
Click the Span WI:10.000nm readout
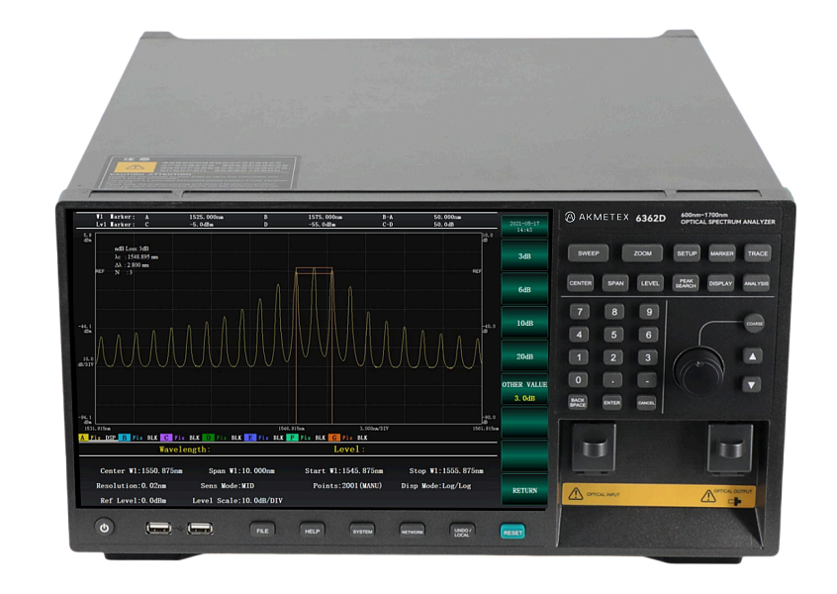click(241, 470)
